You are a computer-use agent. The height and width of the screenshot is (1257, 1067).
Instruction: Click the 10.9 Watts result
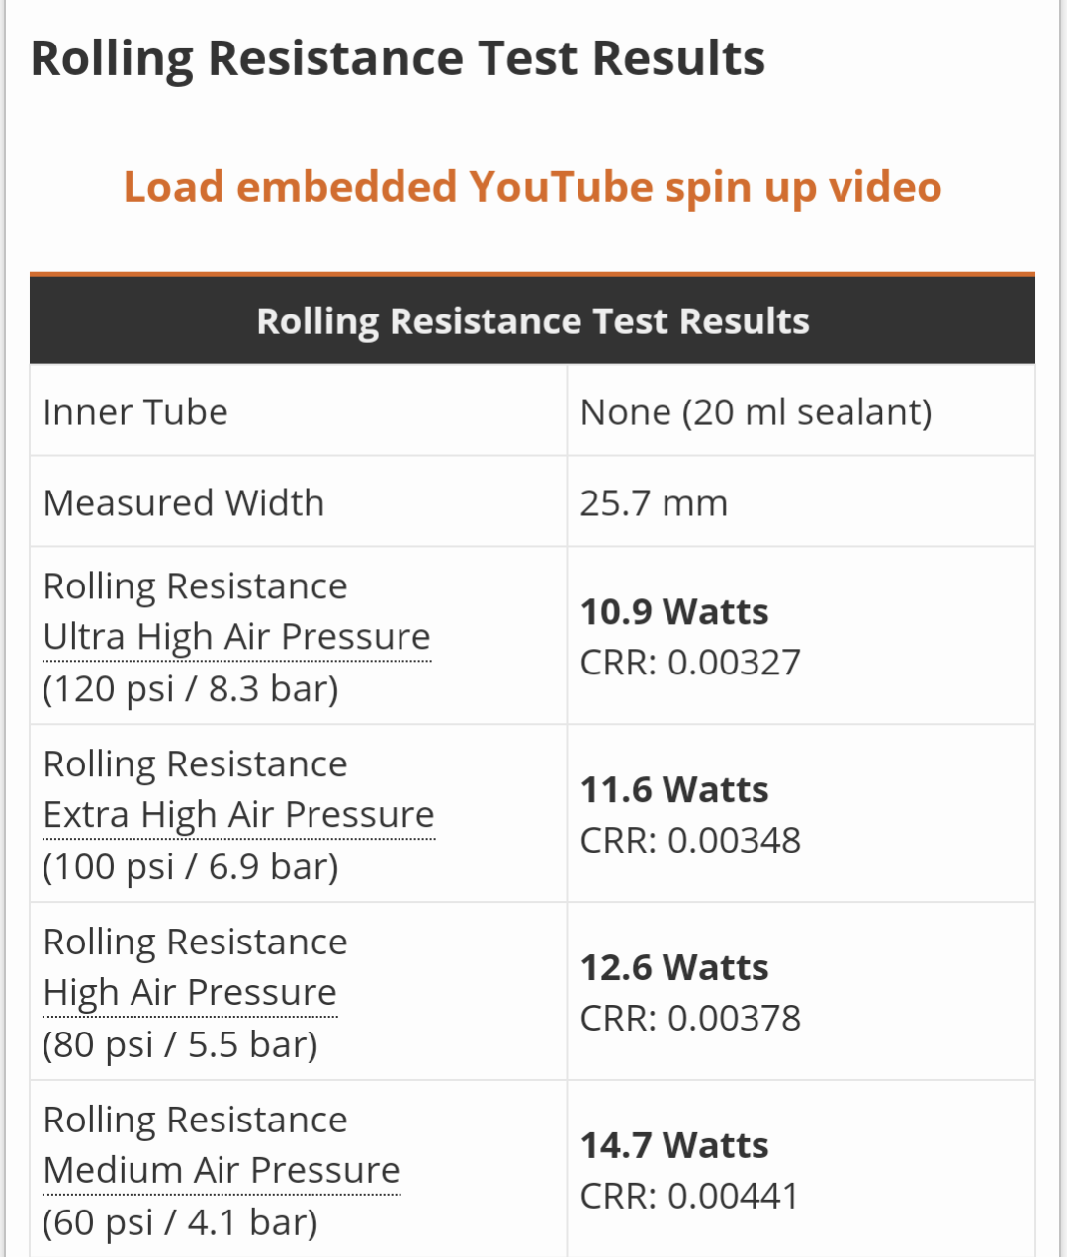click(674, 611)
